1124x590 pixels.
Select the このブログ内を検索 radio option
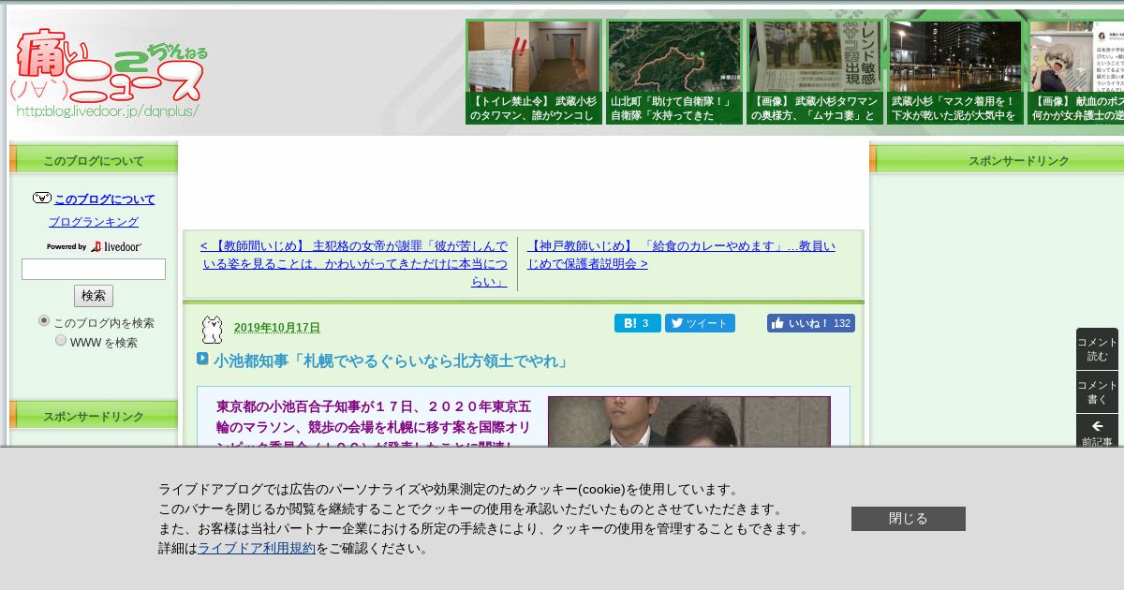point(44,320)
